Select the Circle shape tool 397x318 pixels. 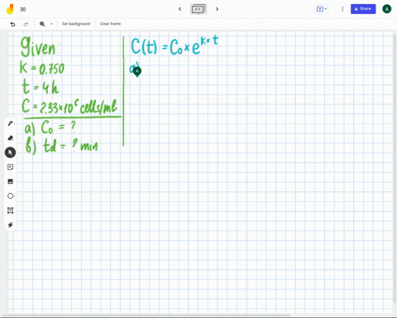10,196
